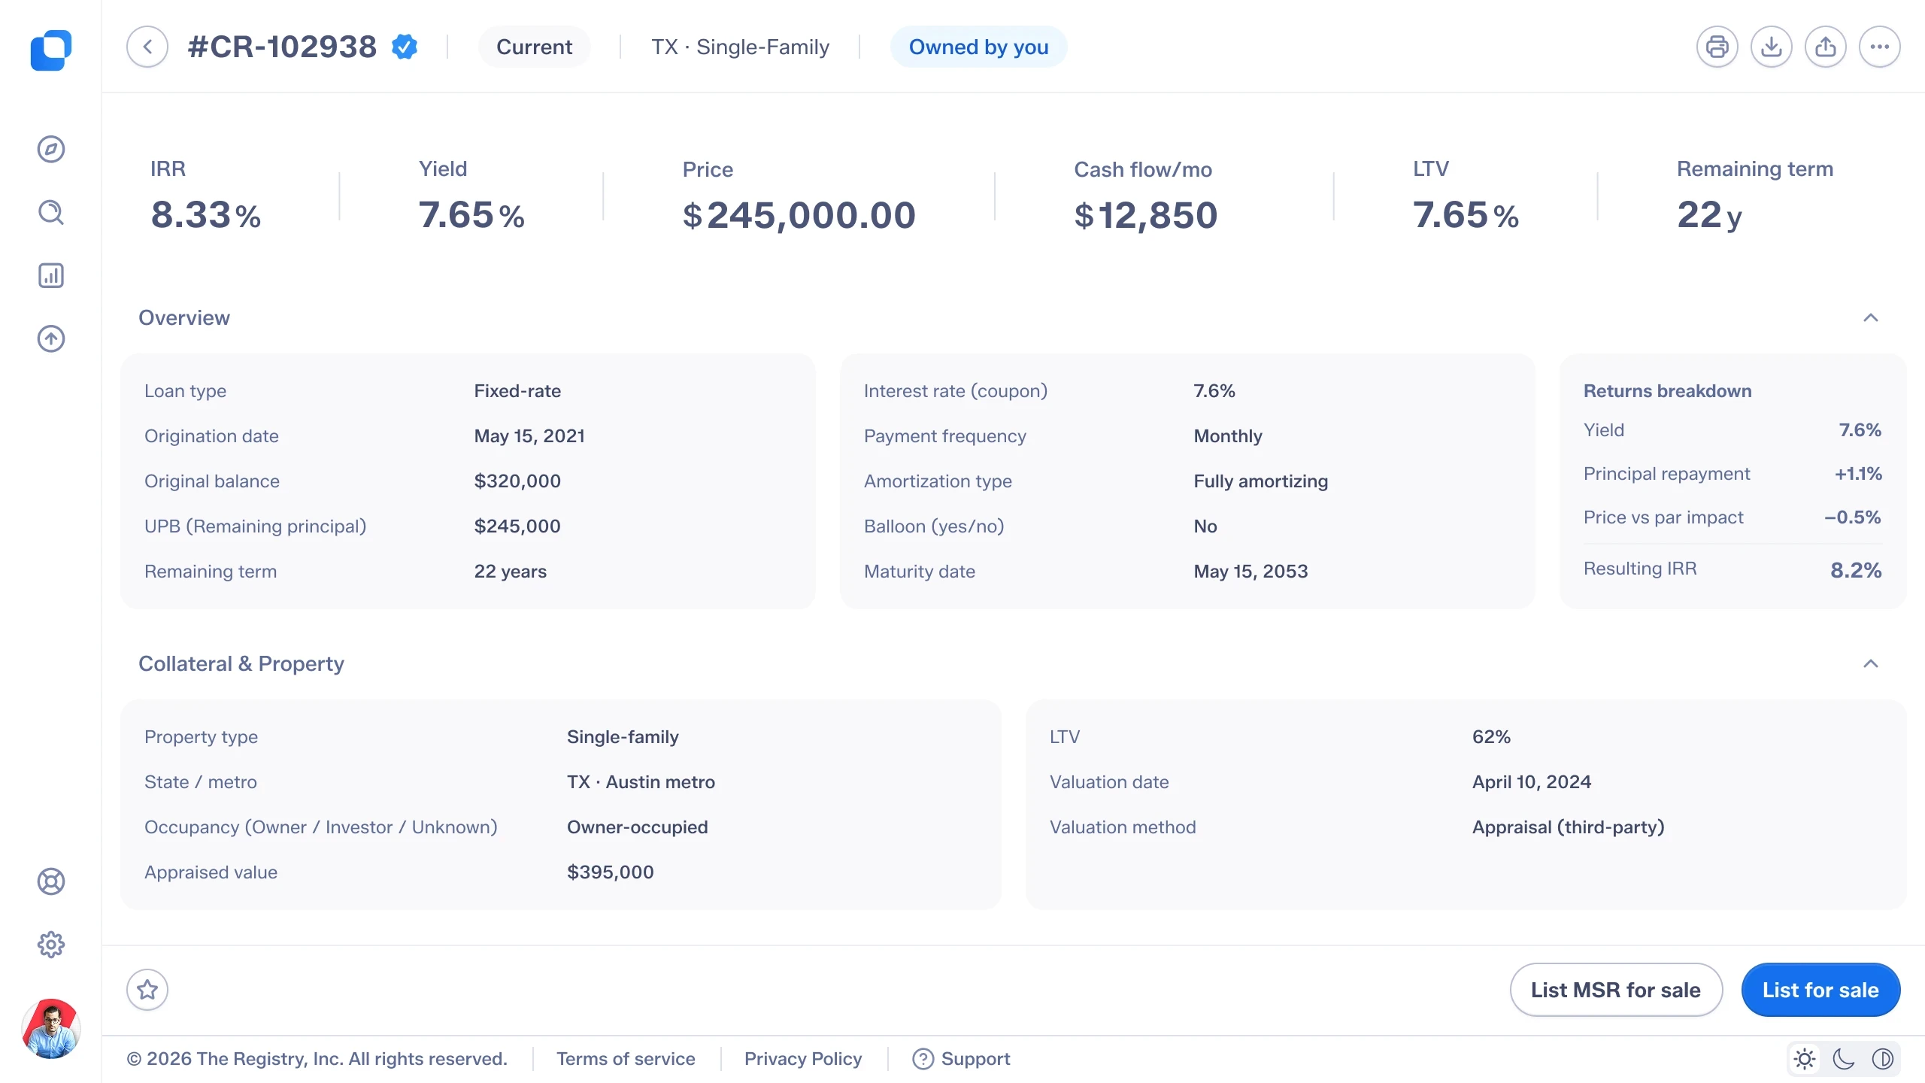
Task: Open the bar chart analytics icon
Action: coord(51,275)
